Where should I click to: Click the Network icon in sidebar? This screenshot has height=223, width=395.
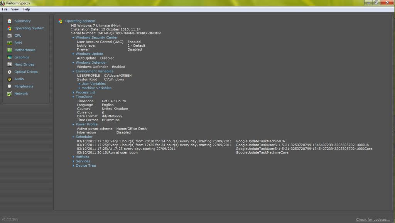tap(10, 94)
